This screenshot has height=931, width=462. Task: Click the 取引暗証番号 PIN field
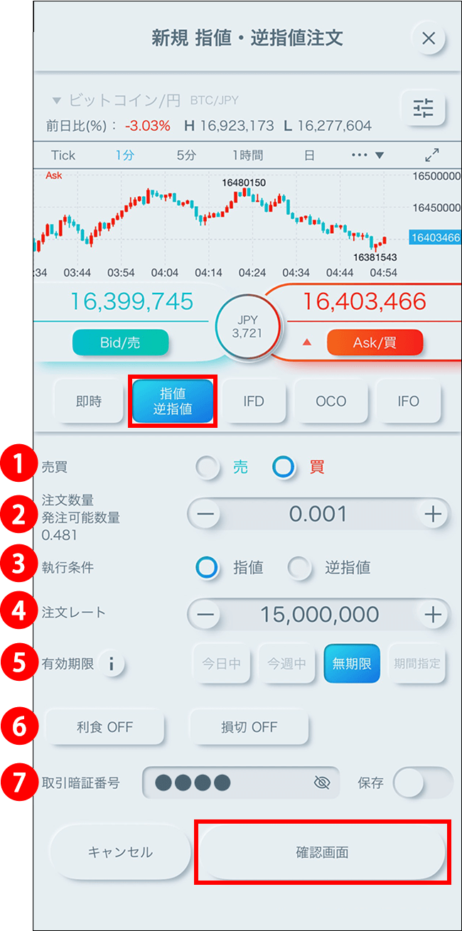[x=241, y=783]
